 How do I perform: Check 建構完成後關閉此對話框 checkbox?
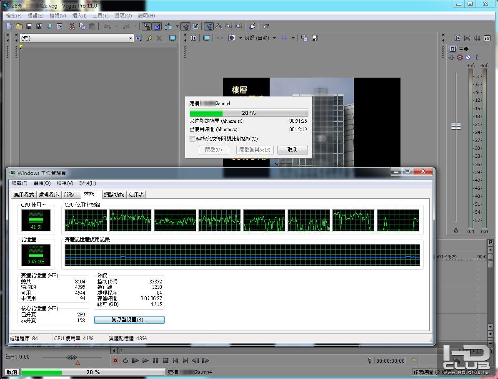(192, 139)
